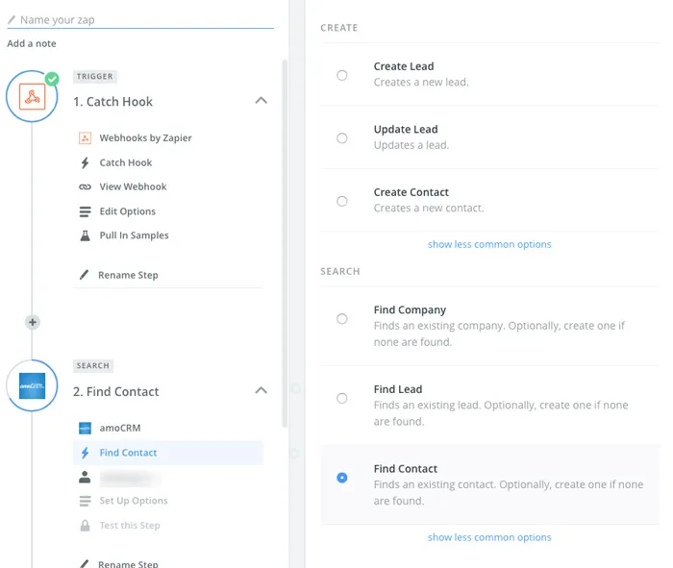Screen dimensions: 673x568
Task: Click the blurred account name entry
Action: click(130, 478)
